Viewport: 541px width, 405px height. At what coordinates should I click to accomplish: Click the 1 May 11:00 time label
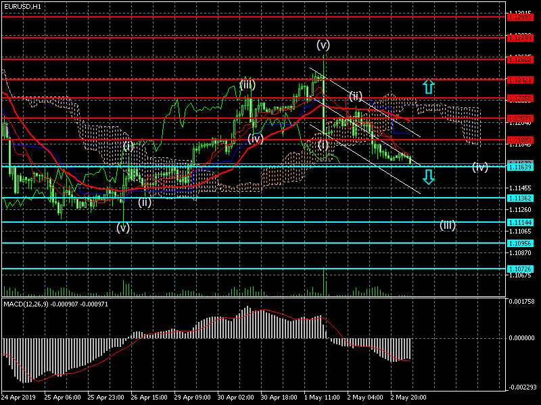tap(321, 398)
